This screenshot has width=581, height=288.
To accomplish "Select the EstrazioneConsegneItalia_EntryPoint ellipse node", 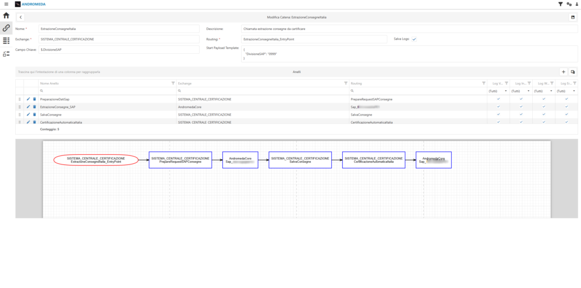I will (96, 160).
